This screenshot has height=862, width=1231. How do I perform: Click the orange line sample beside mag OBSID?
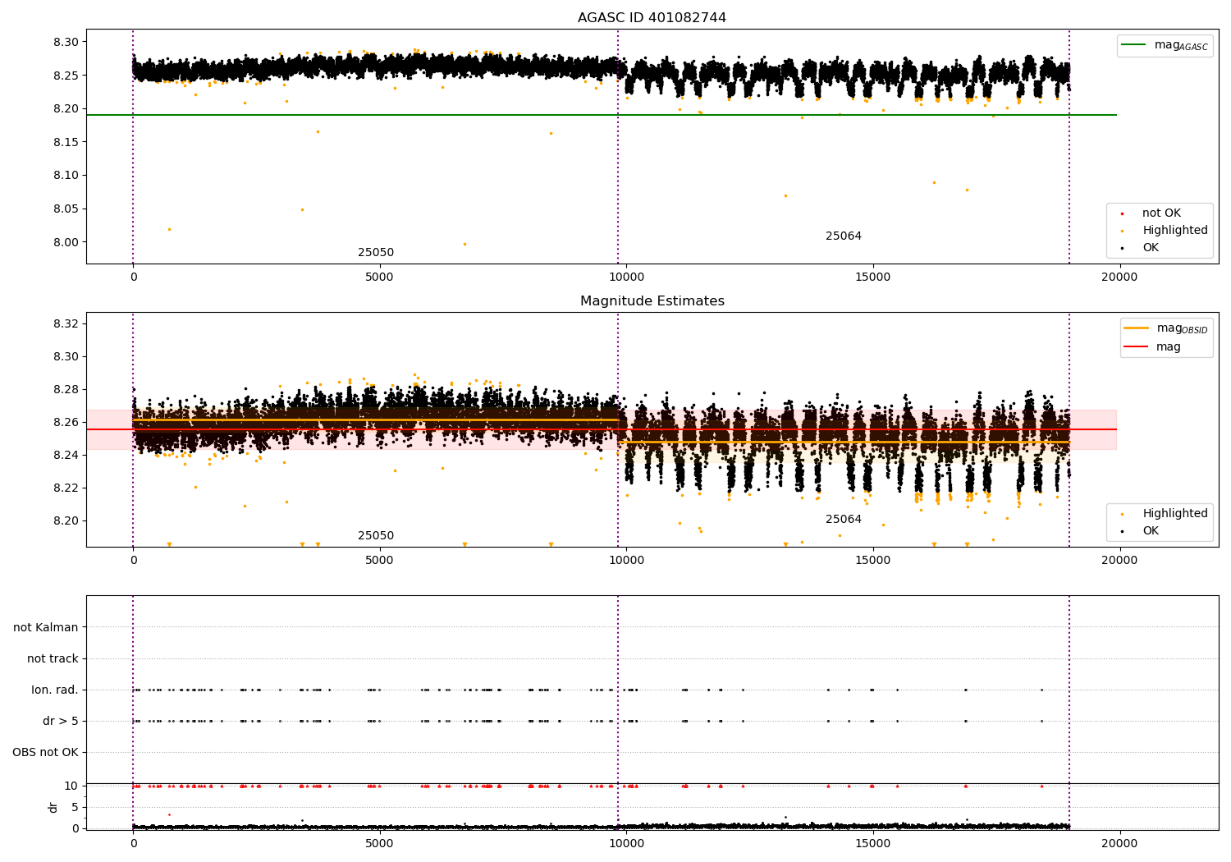1137,328
